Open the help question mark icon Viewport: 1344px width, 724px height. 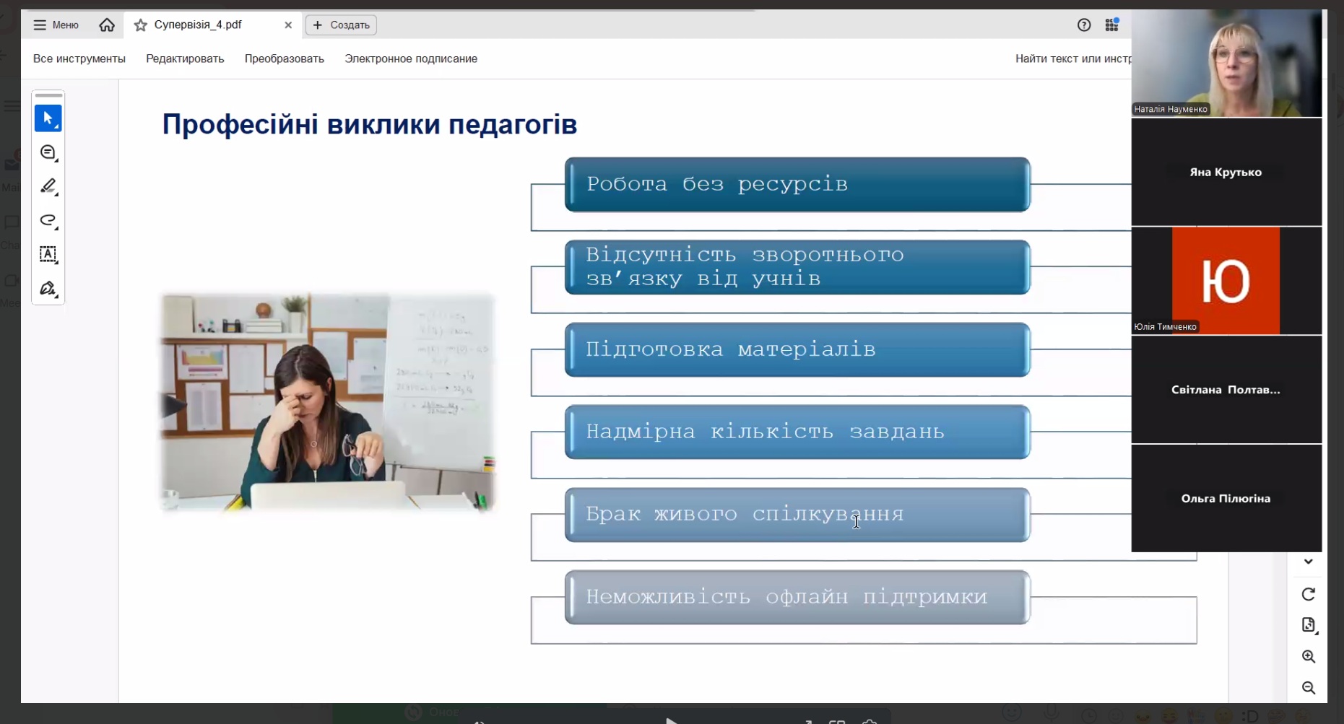[1083, 25]
